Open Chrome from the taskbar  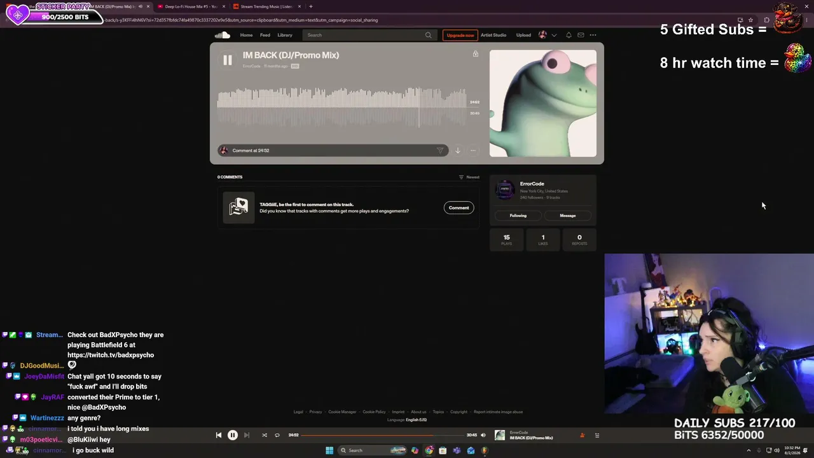coord(429,450)
